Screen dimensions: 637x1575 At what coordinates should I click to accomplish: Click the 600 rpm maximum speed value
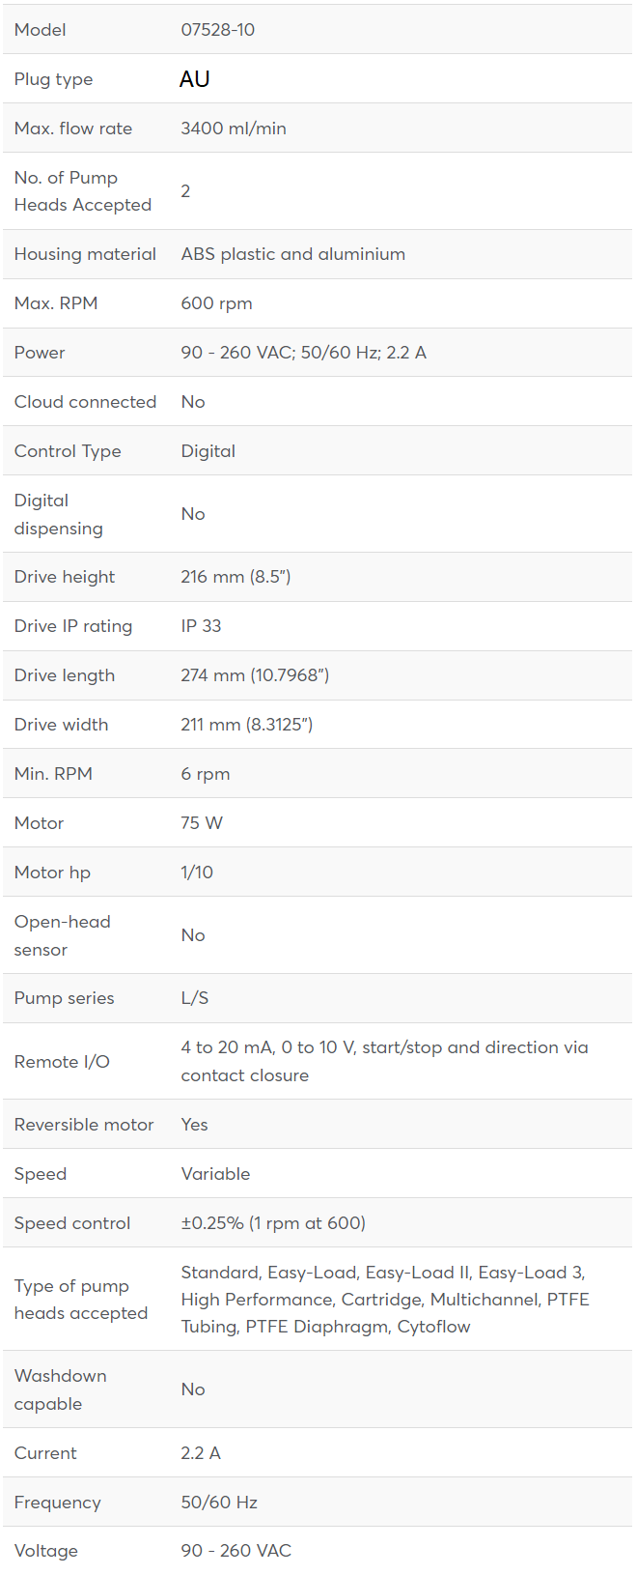[x=217, y=303]
